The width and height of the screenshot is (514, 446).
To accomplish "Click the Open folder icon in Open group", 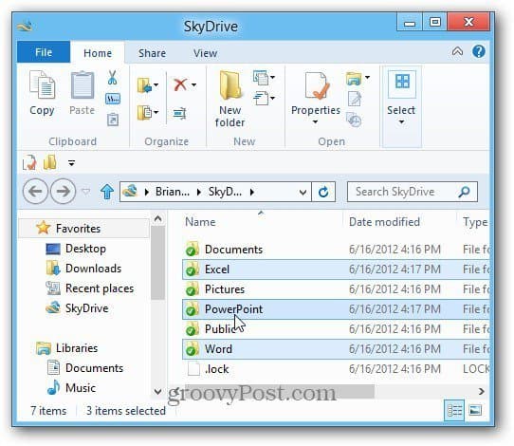I will click(x=354, y=78).
